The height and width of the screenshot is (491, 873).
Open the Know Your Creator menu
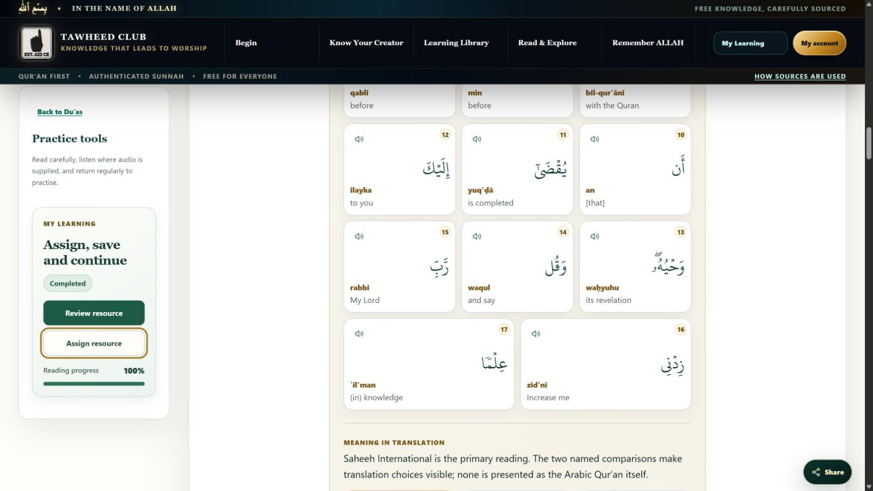click(366, 43)
